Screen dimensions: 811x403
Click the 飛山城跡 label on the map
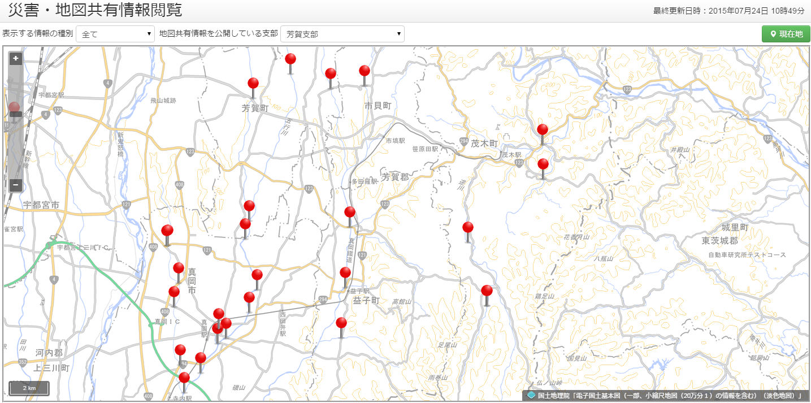(x=163, y=101)
